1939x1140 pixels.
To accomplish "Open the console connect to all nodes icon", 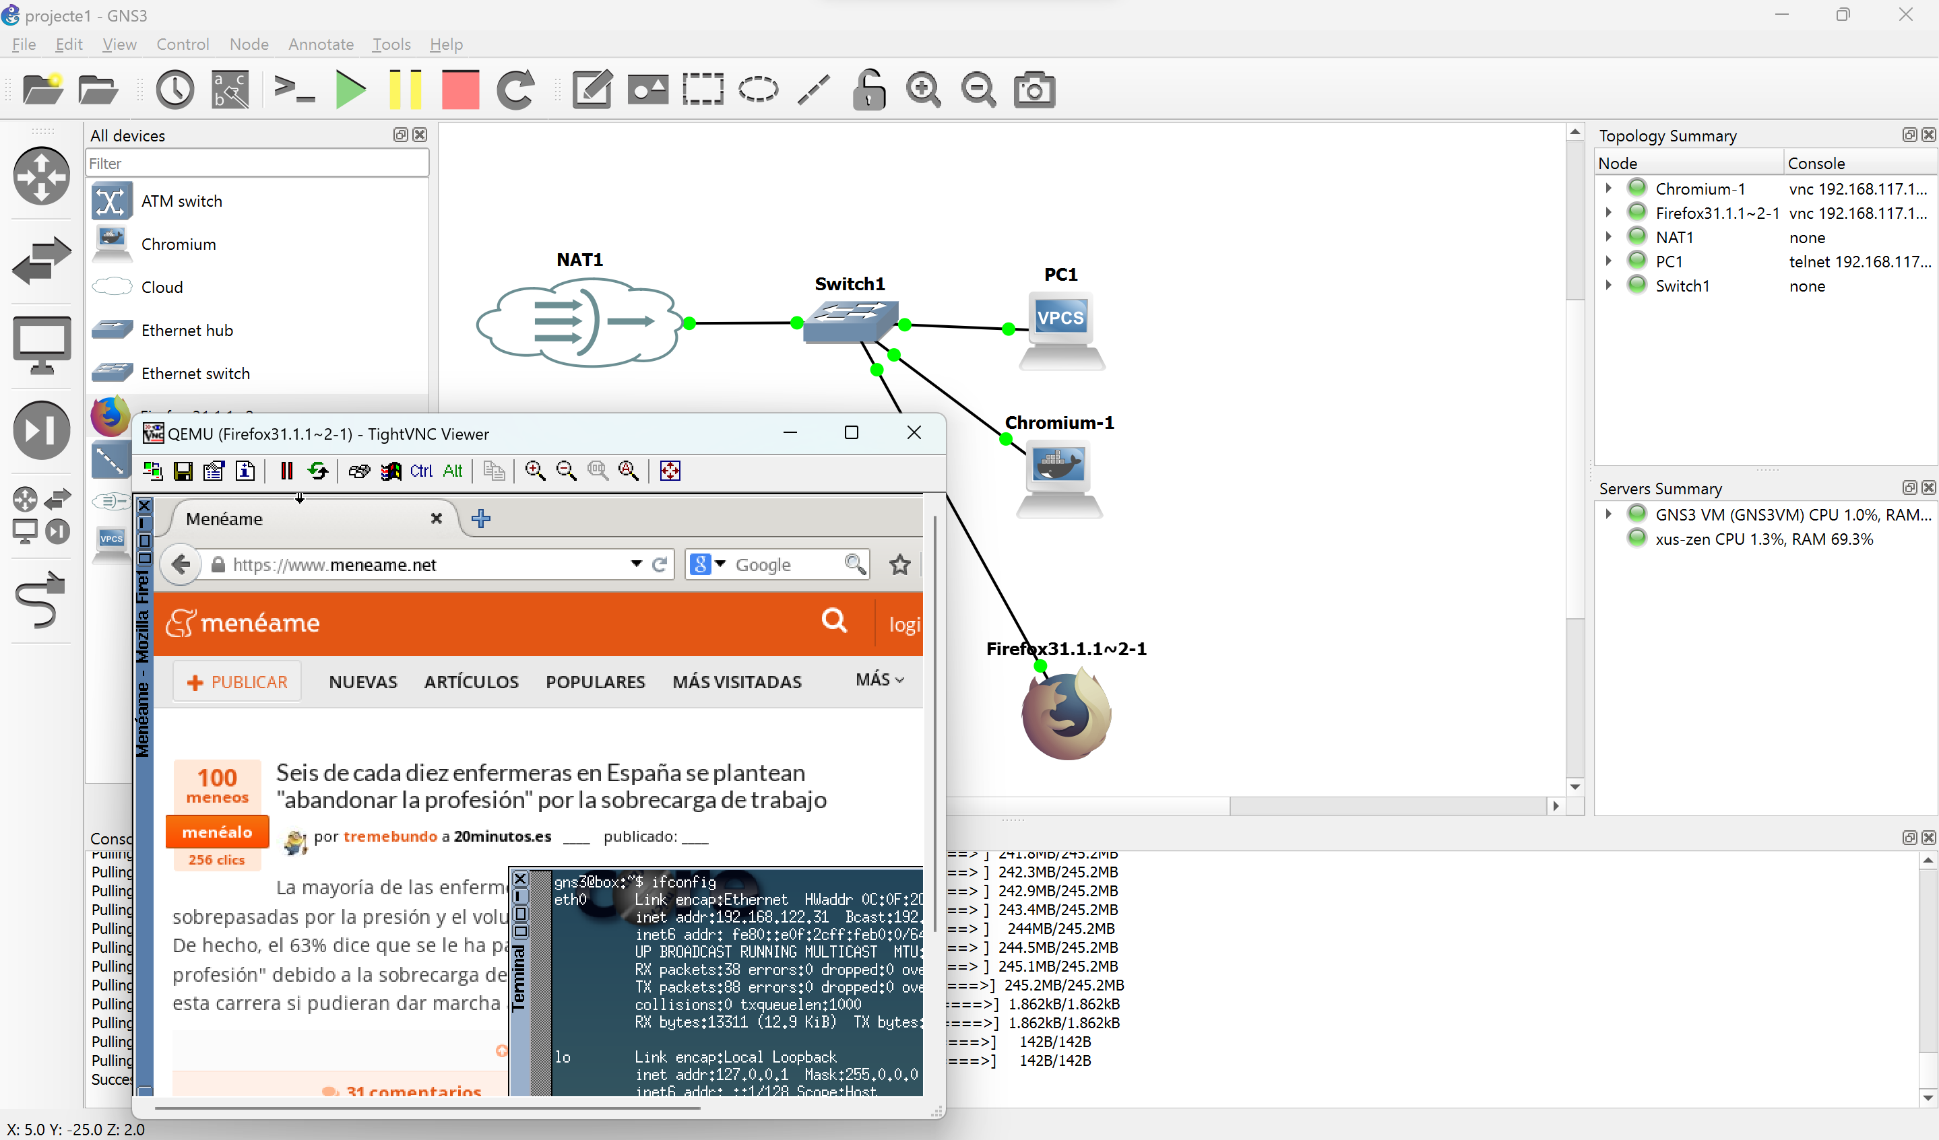I will (294, 90).
